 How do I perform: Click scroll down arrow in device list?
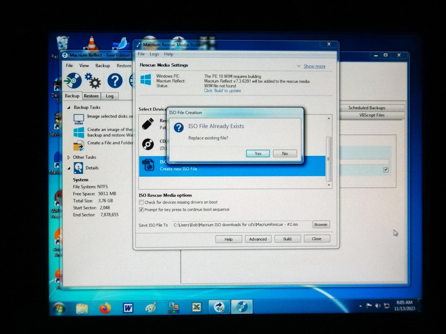tap(329, 185)
